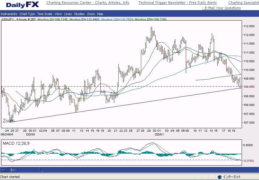The height and width of the screenshot is (180, 259).
Task: Open the Help menu
Action: coord(100,14)
